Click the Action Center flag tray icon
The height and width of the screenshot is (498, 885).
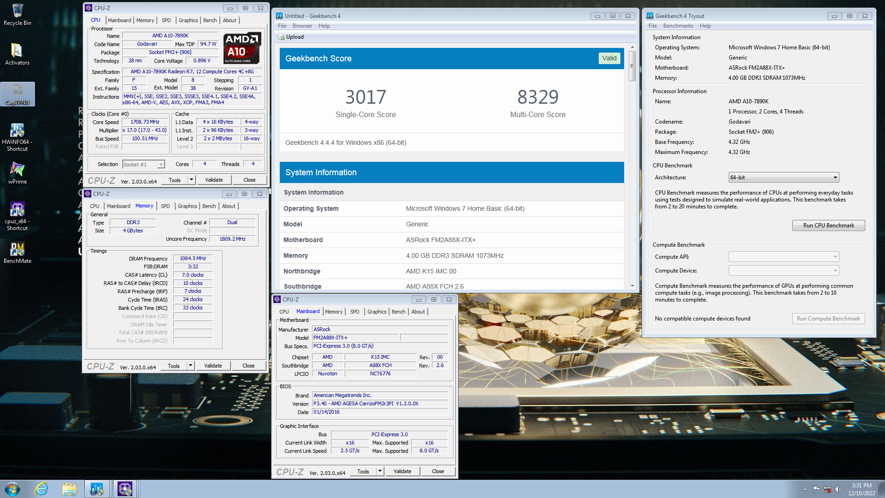[x=816, y=489]
